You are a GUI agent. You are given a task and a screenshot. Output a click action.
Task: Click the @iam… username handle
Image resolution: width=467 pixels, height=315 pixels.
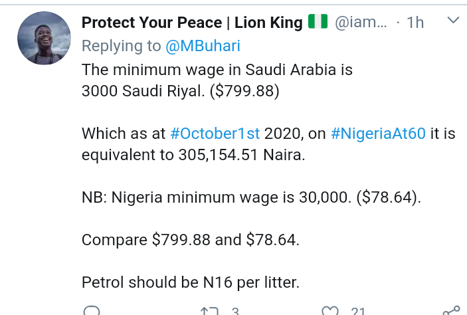(360, 23)
